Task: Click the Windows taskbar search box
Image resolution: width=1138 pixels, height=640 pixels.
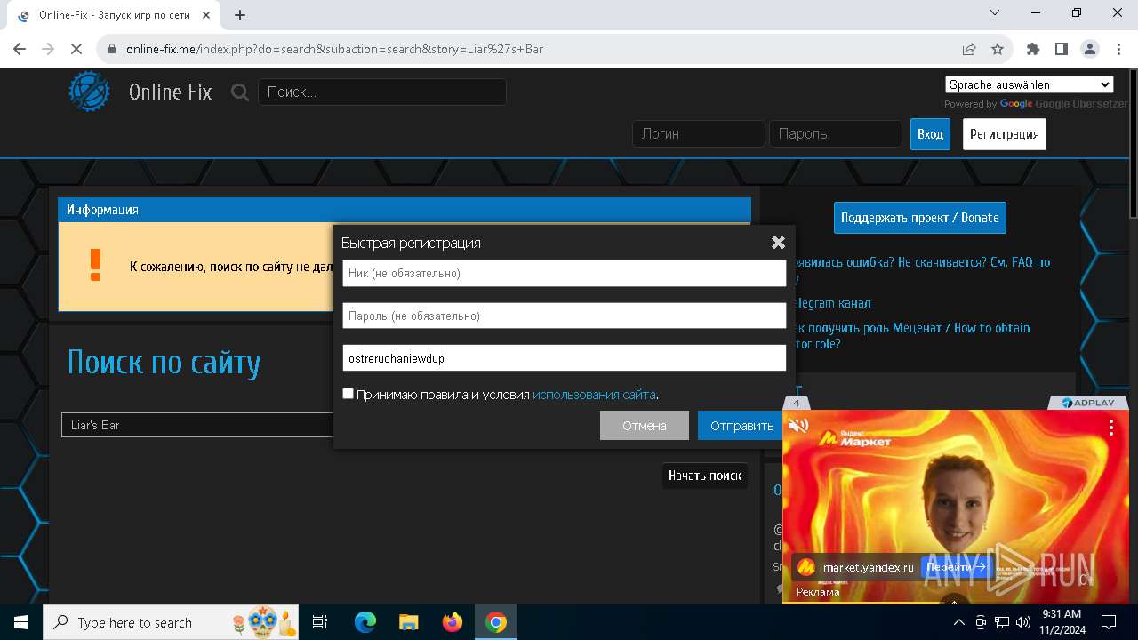Action: pyautogui.click(x=172, y=622)
